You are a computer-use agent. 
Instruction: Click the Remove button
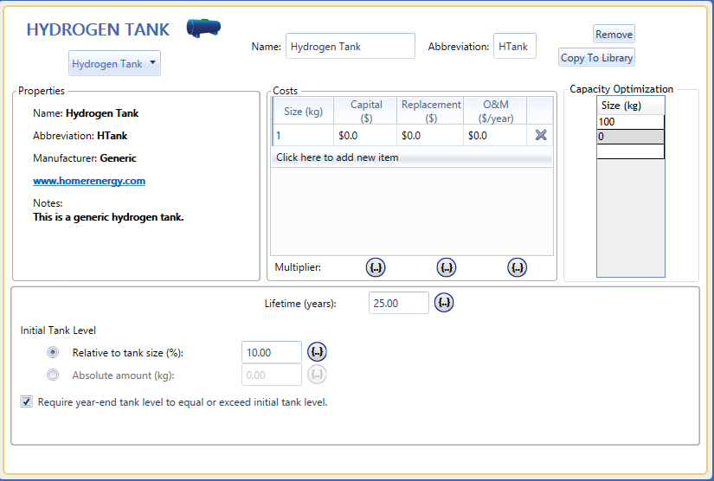pyautogui.click(x=614, y=34)
